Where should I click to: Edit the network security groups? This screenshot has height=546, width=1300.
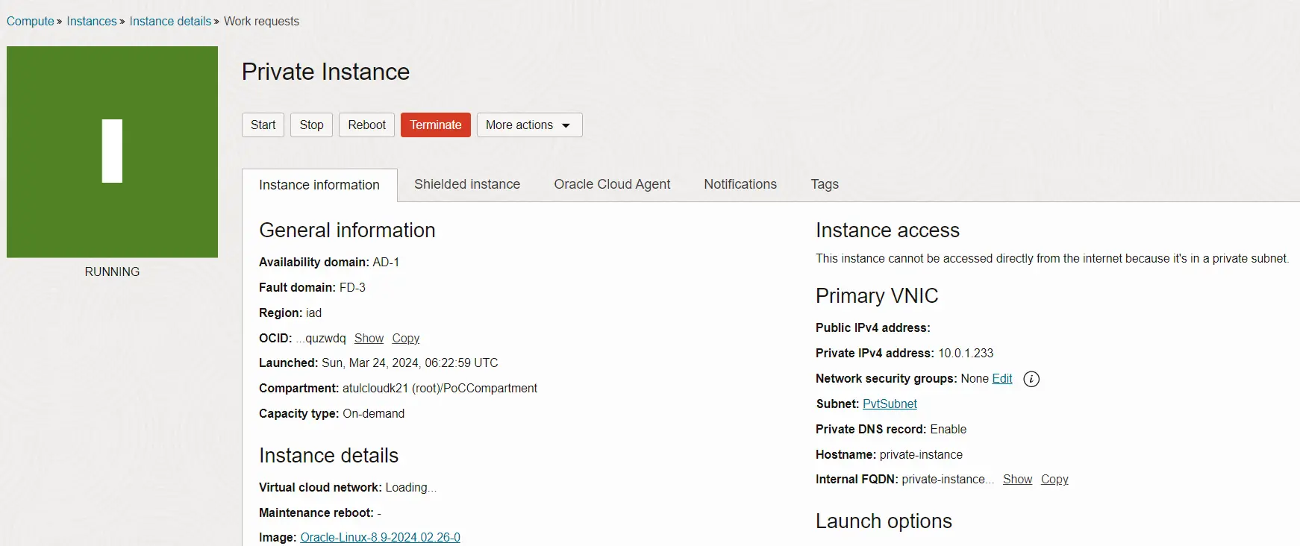(1001, 379)
